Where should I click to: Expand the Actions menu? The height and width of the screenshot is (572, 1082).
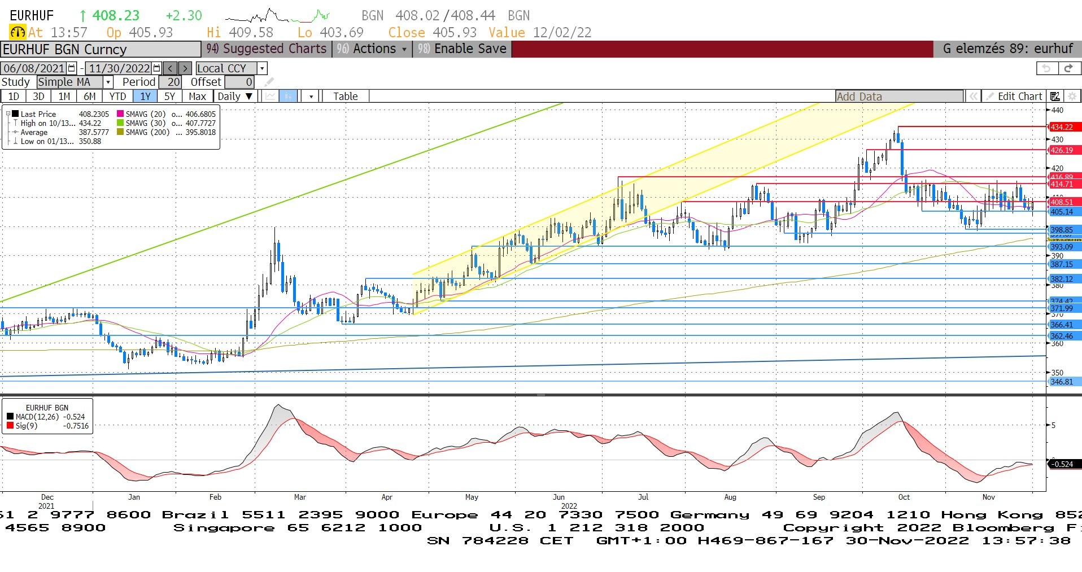point(372,49)
